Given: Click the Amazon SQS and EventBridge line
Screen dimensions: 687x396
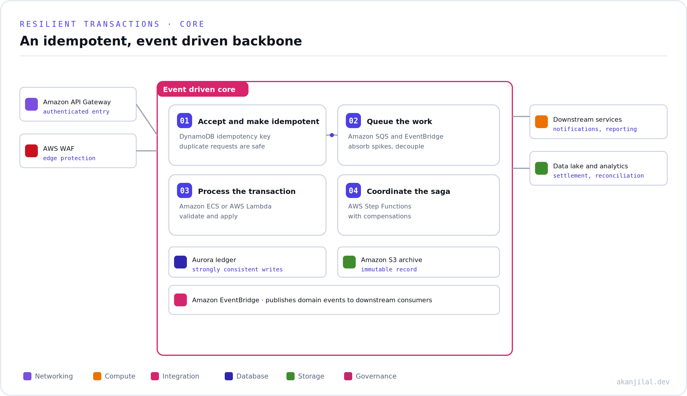Looking at the screenshot, I should pyautogui.click(x=396, y=136).
